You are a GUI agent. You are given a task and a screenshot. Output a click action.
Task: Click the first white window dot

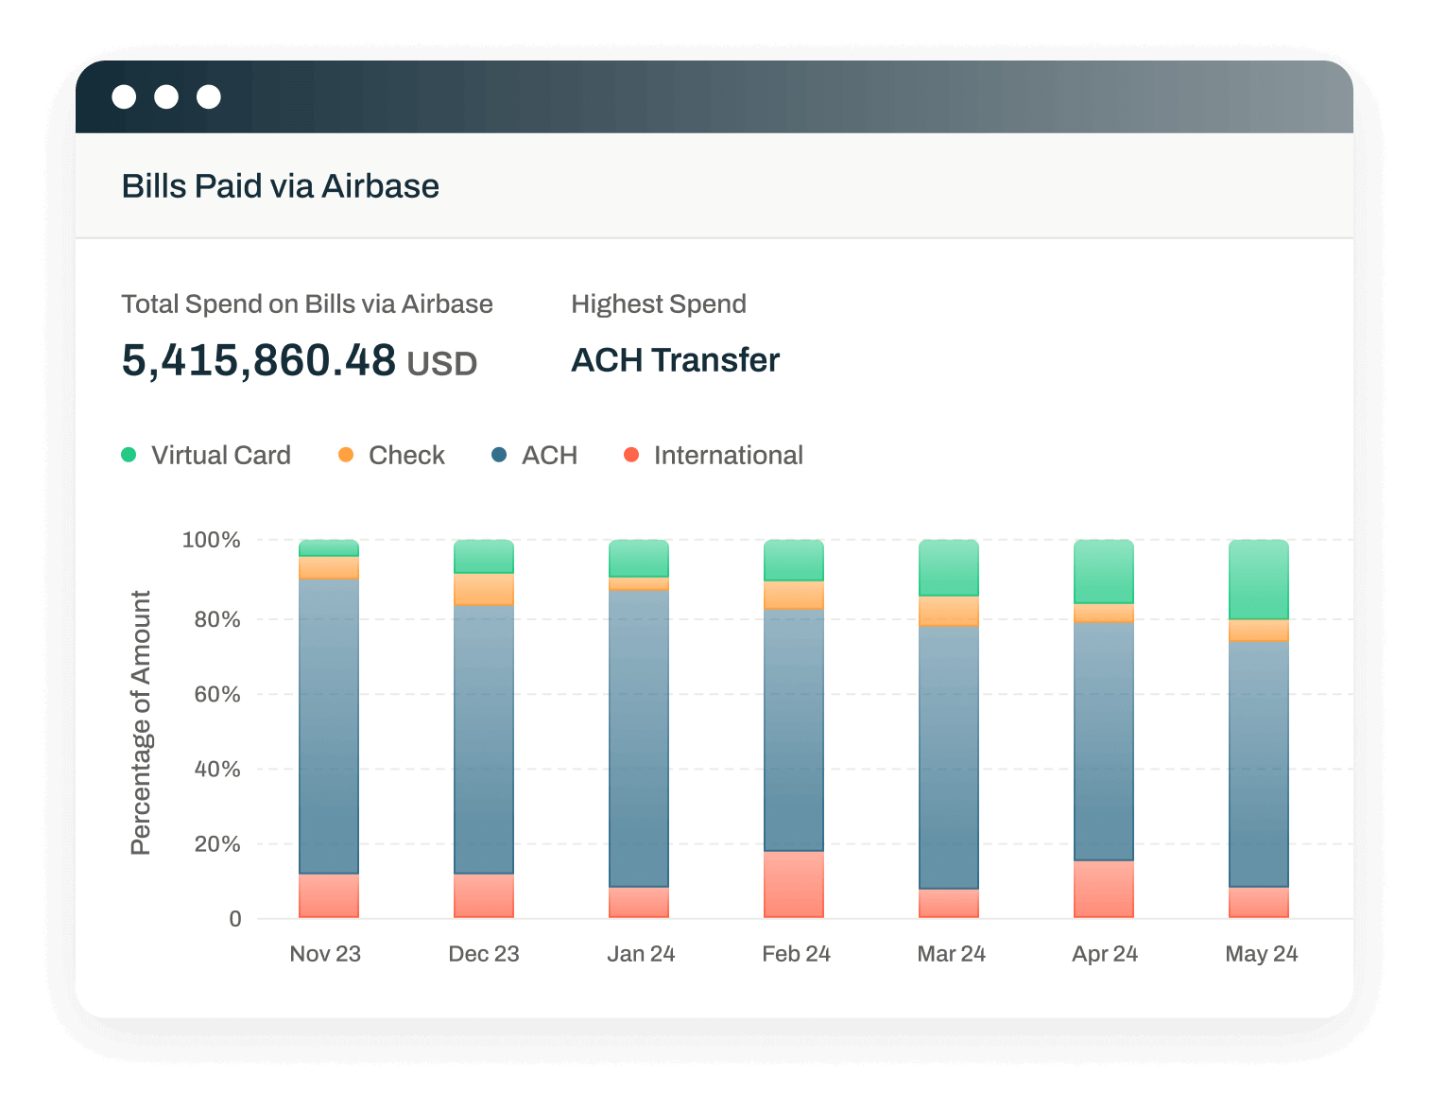pos(124,96)
